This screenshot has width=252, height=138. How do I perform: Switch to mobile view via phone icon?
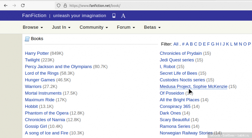[114, 16]
